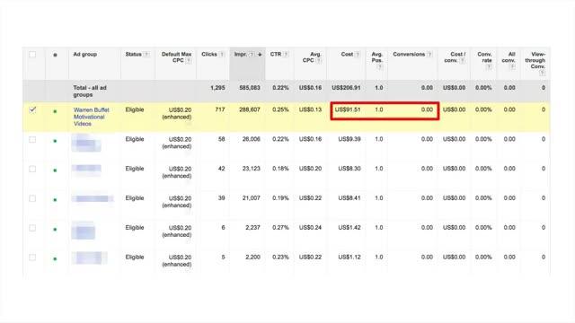575x323 pixels.
Task: Open the CTR column help icon
Action: tap(286, 54)
